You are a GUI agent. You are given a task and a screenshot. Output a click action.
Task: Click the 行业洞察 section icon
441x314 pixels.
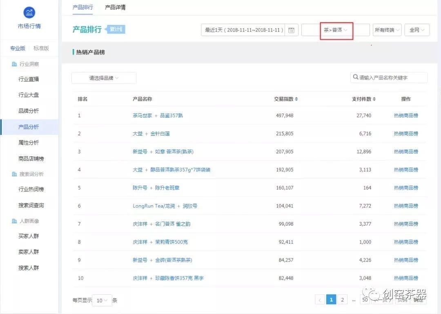click(14, 64)
